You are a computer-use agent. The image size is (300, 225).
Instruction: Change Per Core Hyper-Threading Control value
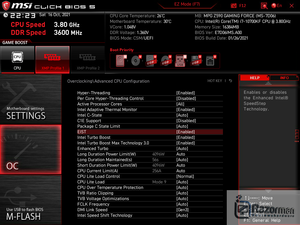coord(186,98)
